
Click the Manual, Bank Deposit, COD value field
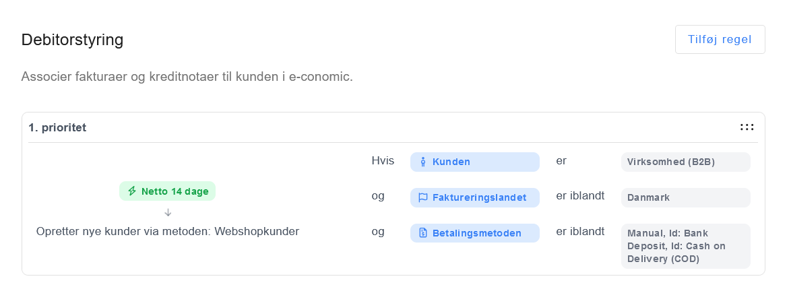click(685, 246)
